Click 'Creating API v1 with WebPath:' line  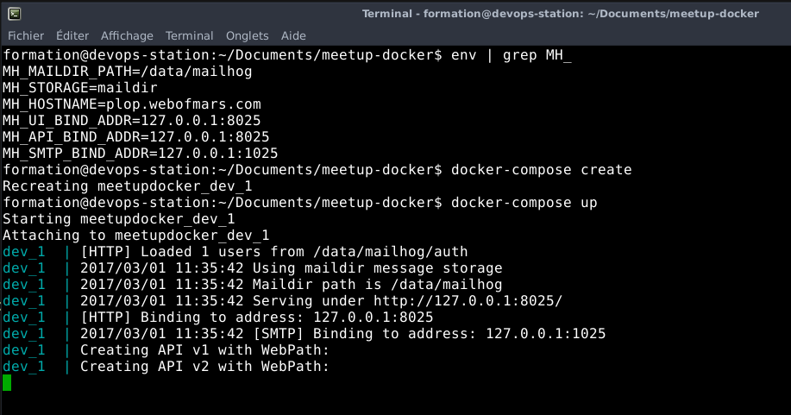click(204, 350)
